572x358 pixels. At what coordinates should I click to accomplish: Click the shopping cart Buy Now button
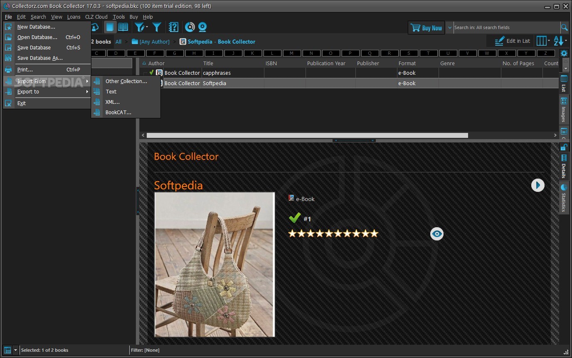pyautogui.click(x=426, y=28)
